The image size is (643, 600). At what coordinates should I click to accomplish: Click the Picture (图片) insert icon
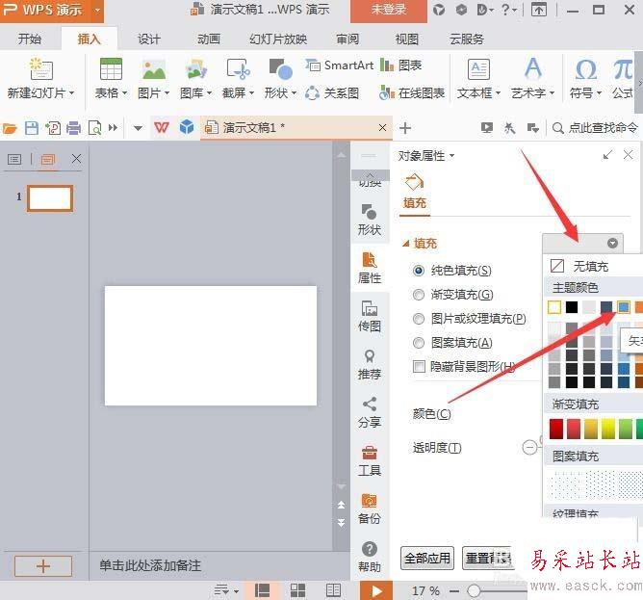click(154, 69)
